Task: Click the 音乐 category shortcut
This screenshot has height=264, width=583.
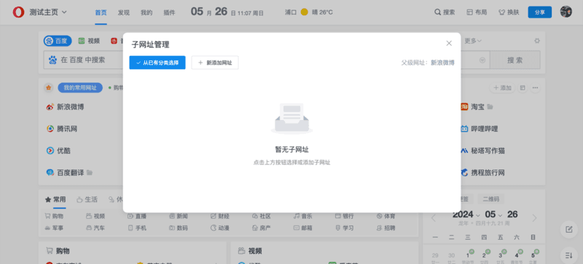Action: [302, 216]
